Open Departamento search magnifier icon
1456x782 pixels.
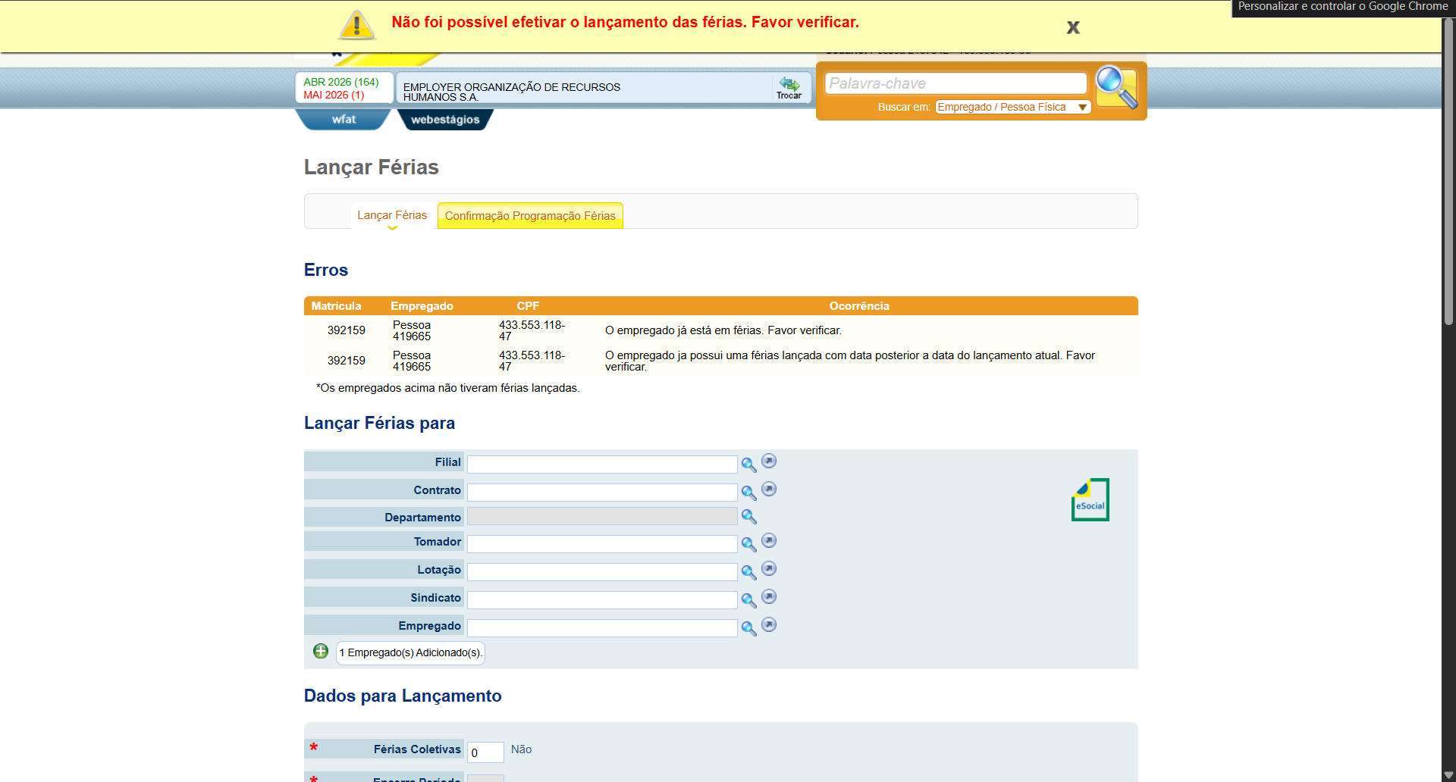748,517
